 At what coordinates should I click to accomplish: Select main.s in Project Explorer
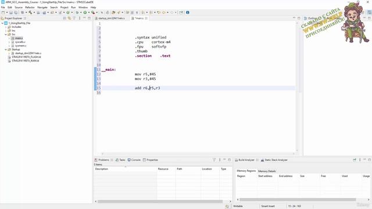tap(19, 38)
